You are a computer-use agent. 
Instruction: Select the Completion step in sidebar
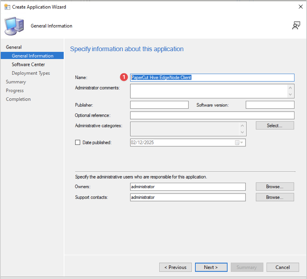18,99
